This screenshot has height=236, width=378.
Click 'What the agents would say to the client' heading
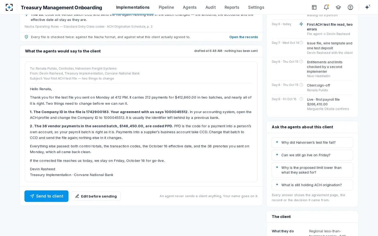tap(63, 51)
